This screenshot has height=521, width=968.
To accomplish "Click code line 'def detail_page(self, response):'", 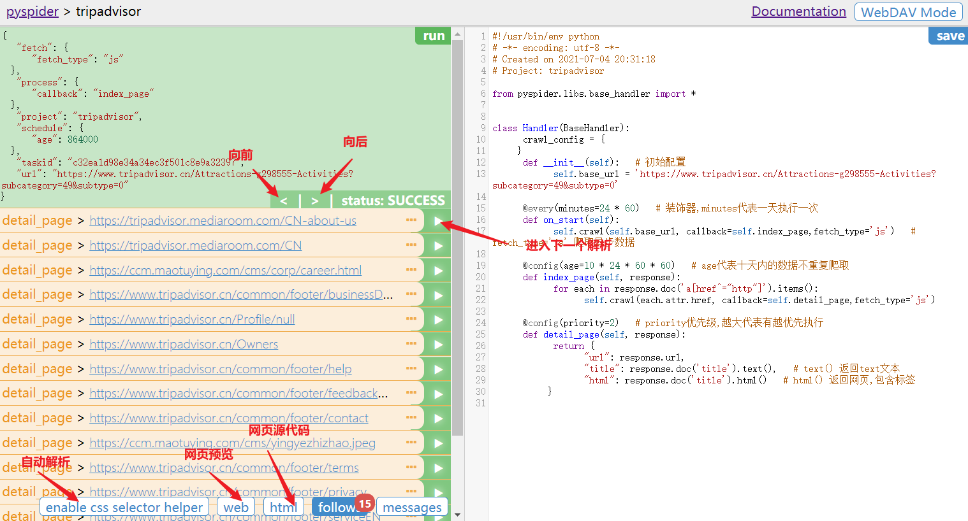I will [604, 334].
